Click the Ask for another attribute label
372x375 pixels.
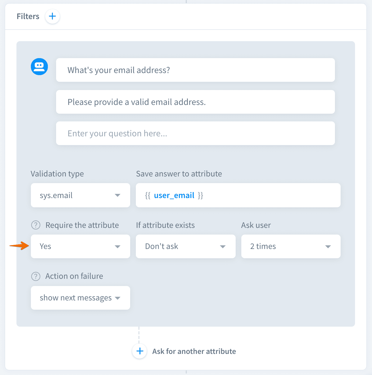194,351
